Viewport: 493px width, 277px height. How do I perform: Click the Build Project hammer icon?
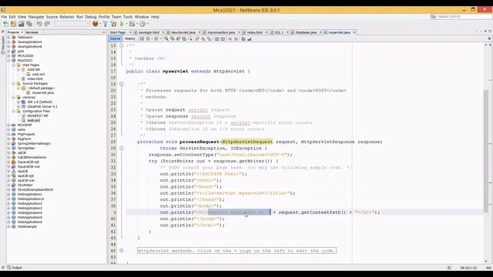(106, 24)
